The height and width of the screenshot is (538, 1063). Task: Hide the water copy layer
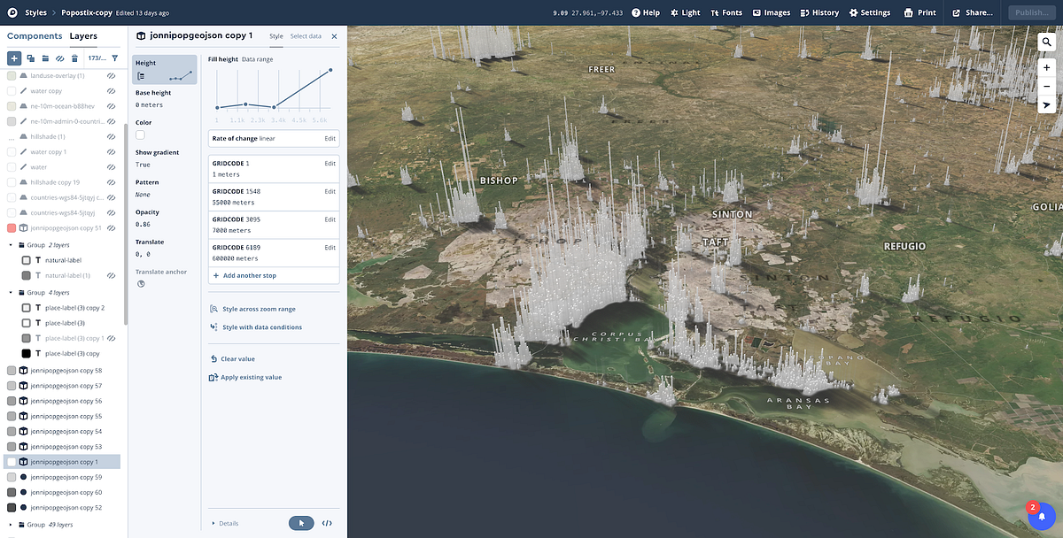point(111,90)
